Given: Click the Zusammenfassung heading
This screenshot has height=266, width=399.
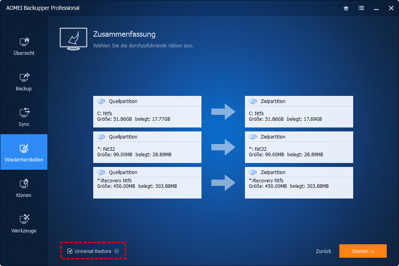Looking at the screenshot, I should [124, 34].
